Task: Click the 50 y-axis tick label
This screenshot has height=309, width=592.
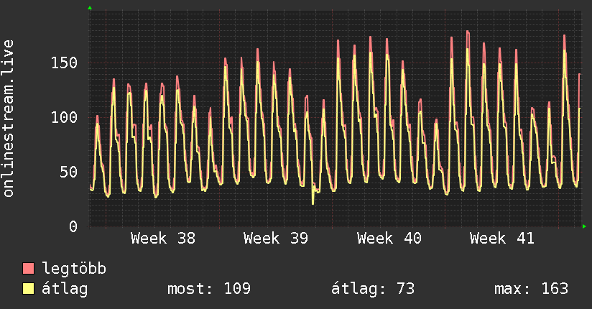Action: [69, 172]
